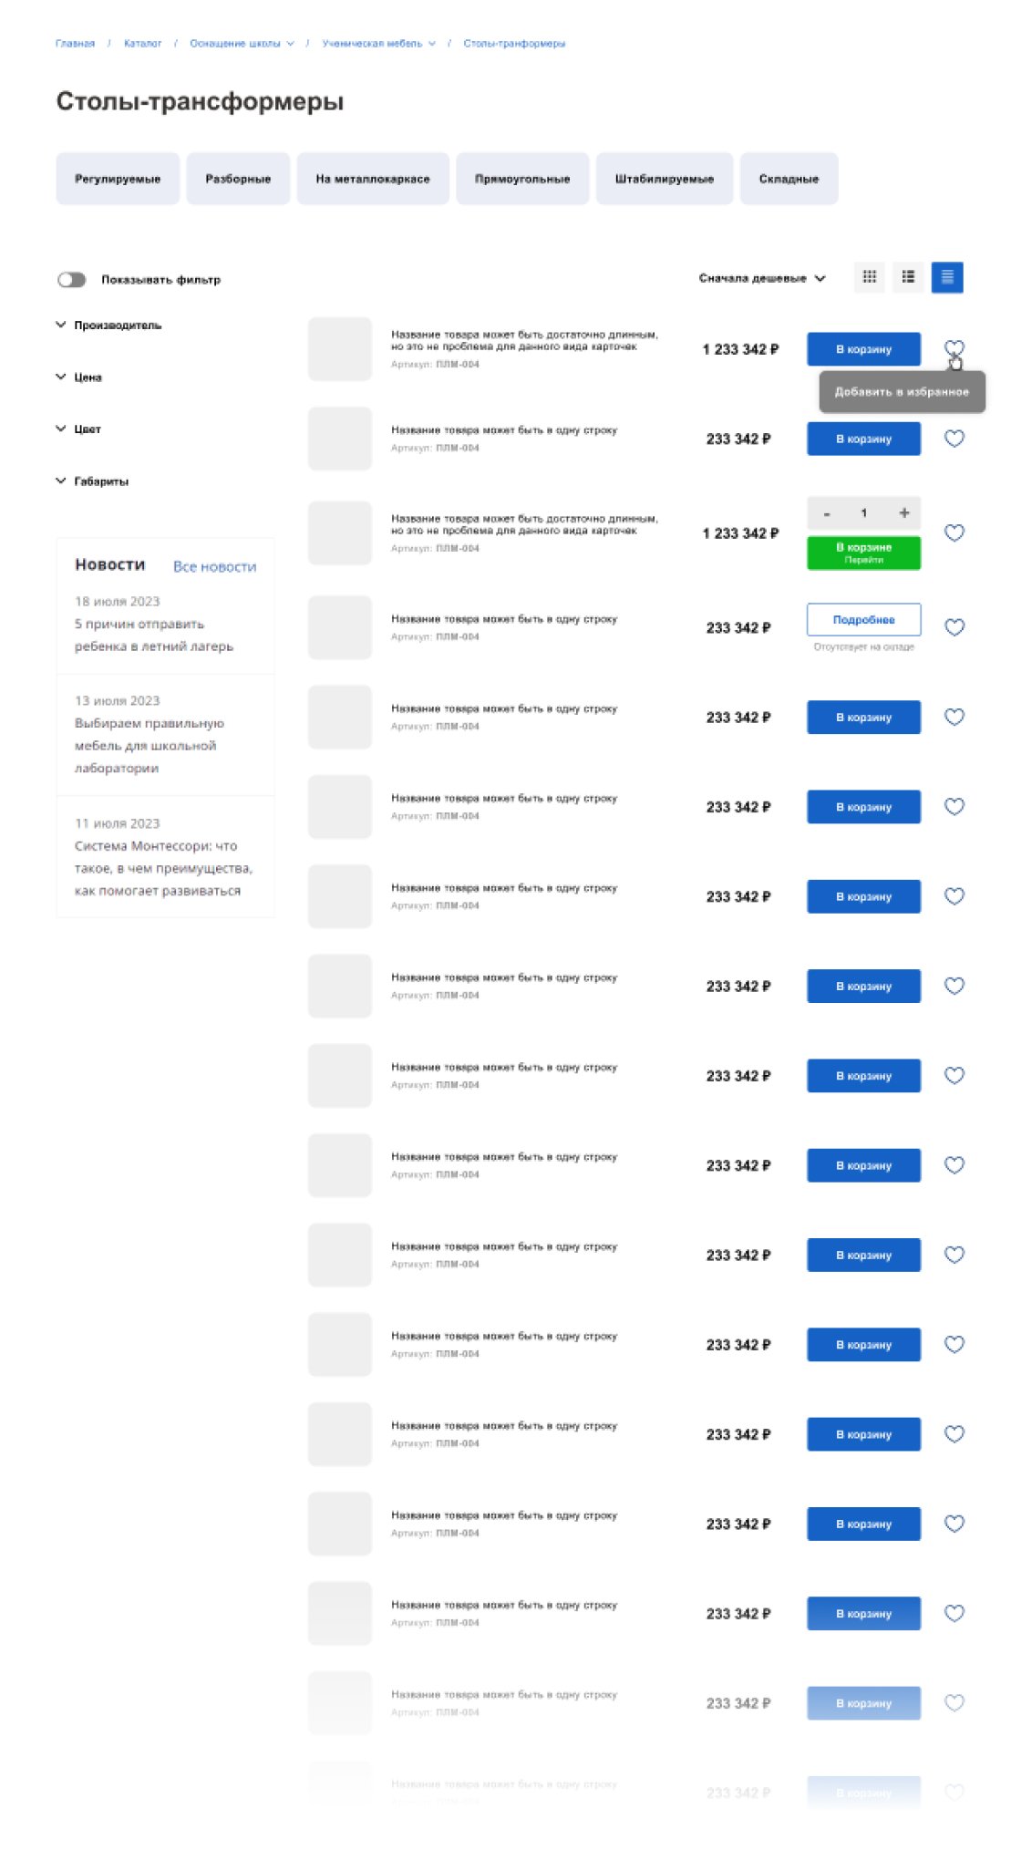Open the Сначала дешевые sort dropdown

coord(762,278)
